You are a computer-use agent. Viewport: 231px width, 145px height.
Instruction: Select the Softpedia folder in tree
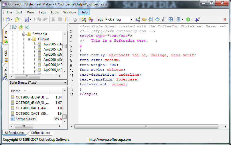pos(40,34)
